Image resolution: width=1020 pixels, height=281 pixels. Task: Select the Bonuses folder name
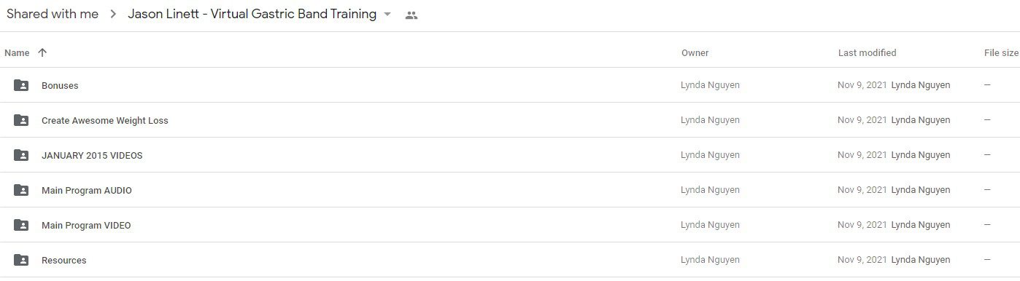tap(60, 85)
